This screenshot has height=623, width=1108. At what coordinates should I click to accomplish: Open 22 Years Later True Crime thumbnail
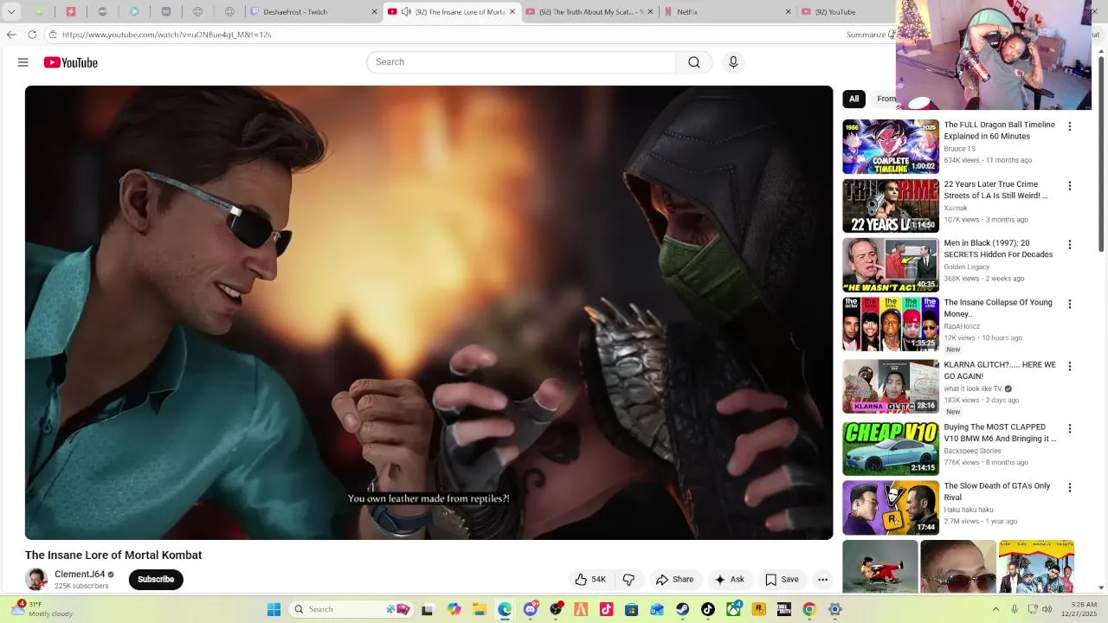pos(891,206)
